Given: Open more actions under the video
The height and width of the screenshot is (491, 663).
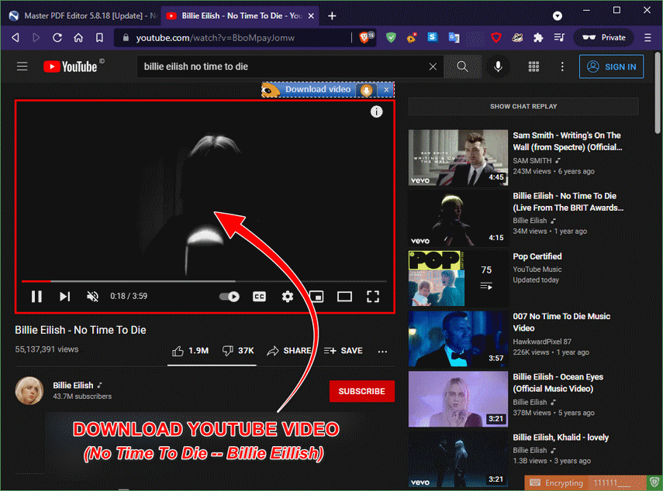Looking at the screenshot, I should (x=382, y=352).
